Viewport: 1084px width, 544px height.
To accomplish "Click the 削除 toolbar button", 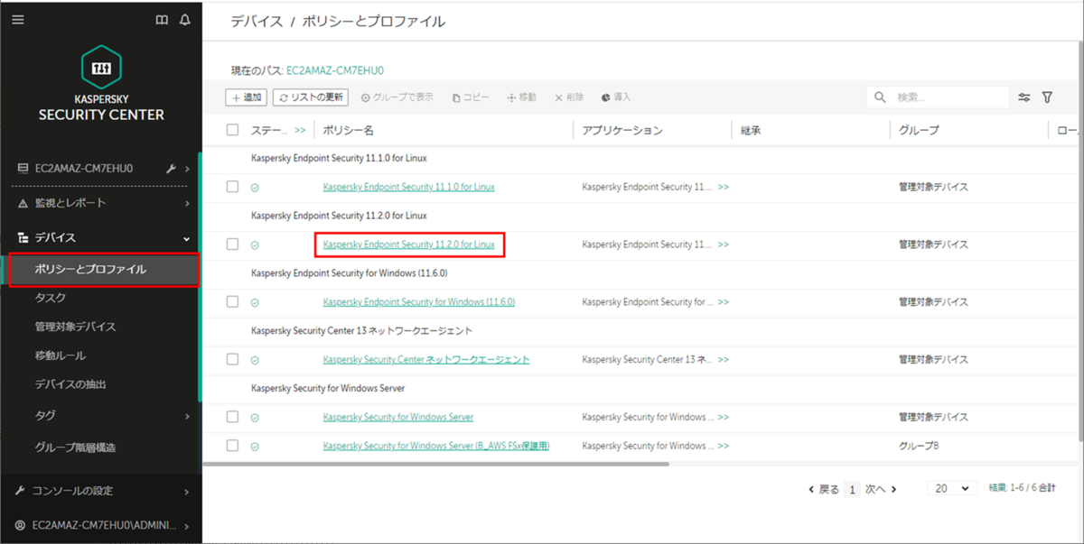I will click(x=569, y=97).
